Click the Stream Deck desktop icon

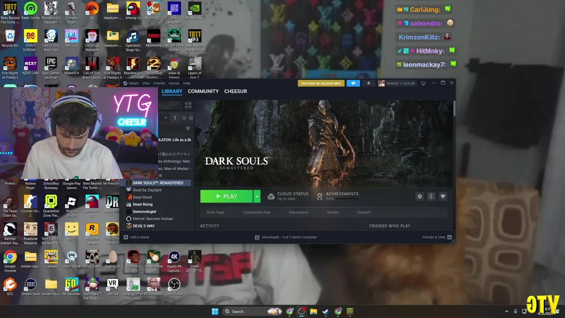pyautogui.click(x=30, y=287)
